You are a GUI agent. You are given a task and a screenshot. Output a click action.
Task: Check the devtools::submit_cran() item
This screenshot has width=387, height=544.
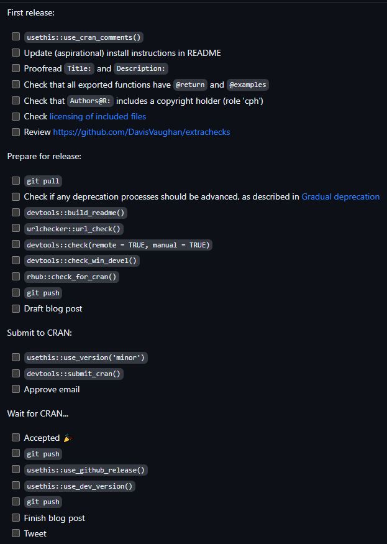point(16,374)
